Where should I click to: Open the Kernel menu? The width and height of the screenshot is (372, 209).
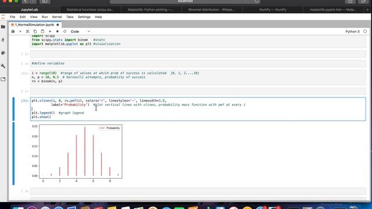(x=57, y=17)
